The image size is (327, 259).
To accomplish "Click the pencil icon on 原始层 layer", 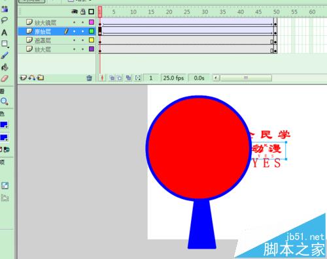I will 66,31.
